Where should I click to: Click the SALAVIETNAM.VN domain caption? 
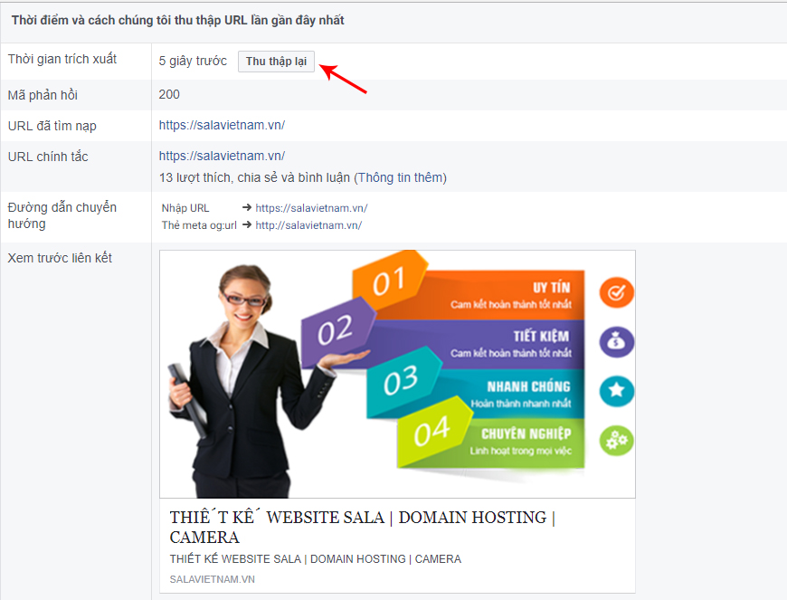[x=212, y=579]
